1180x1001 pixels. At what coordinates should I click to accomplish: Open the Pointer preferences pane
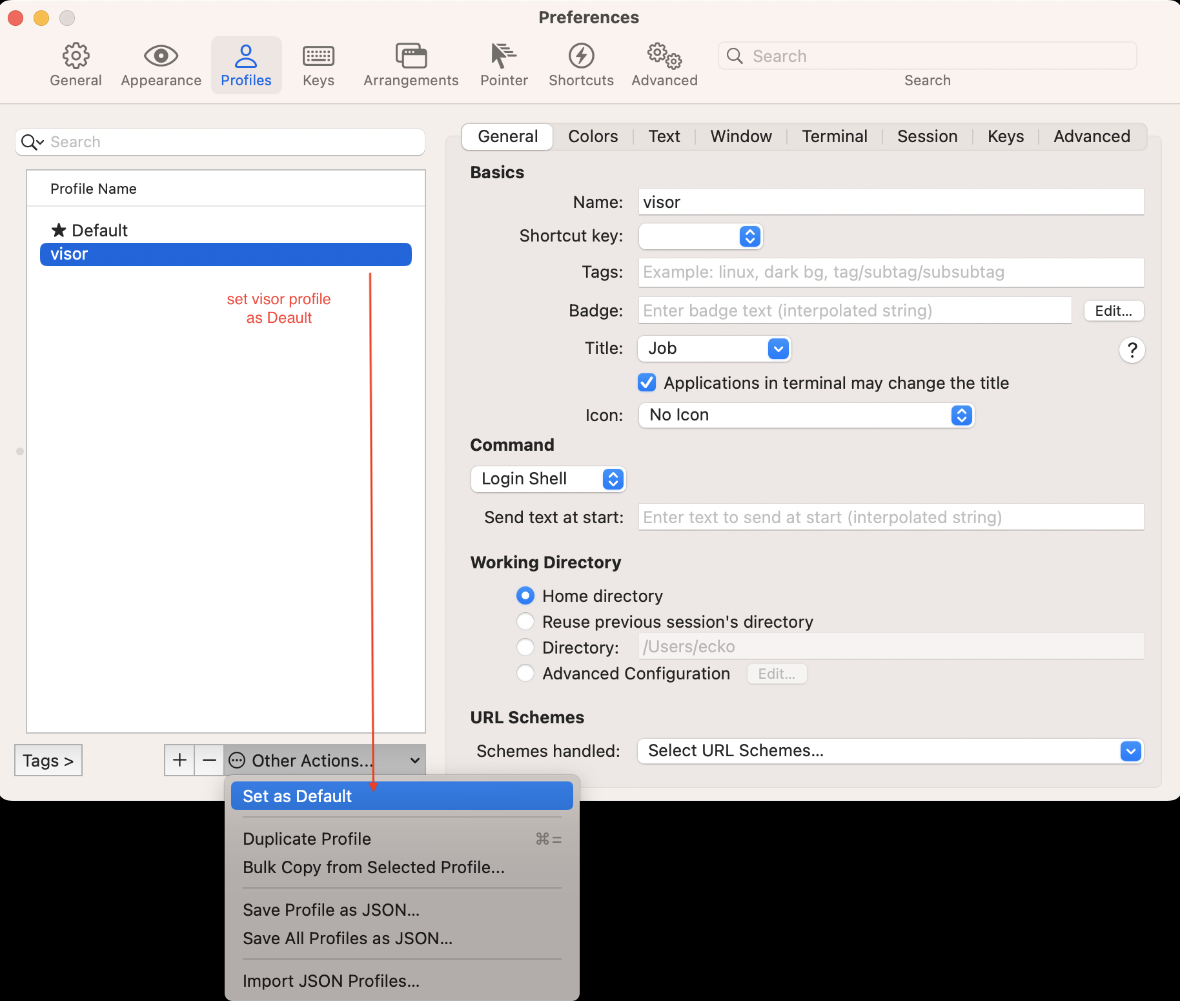point(504,65)
